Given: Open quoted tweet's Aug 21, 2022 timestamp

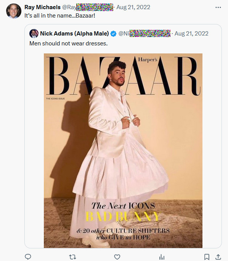Looking at the screenshot, I should point(191,34).
